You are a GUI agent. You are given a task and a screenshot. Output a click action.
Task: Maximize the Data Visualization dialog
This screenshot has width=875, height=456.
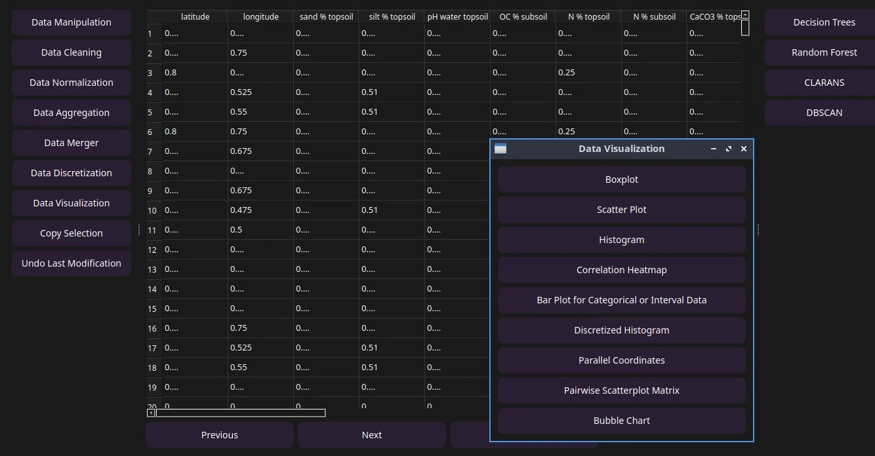point(729,149)
